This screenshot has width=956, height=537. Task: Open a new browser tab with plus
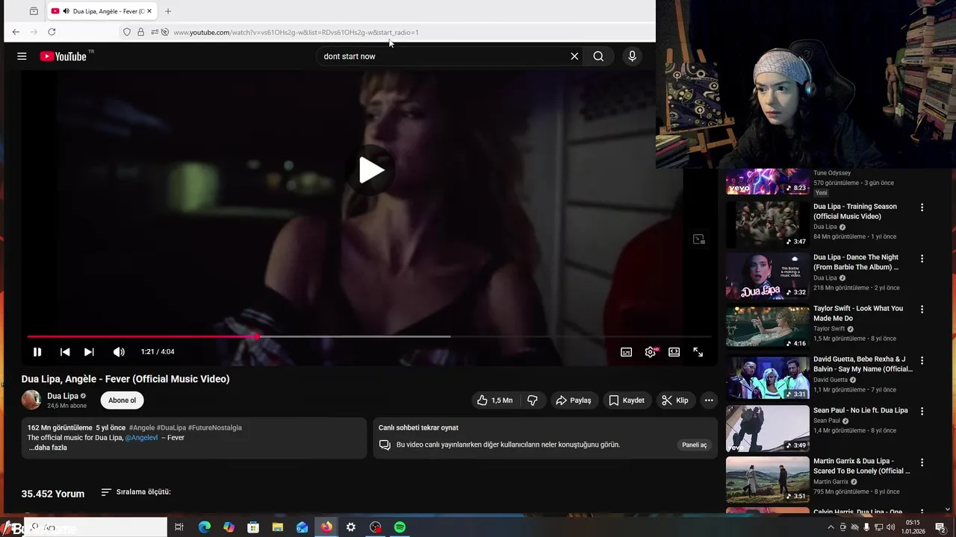tap(168, 11)
